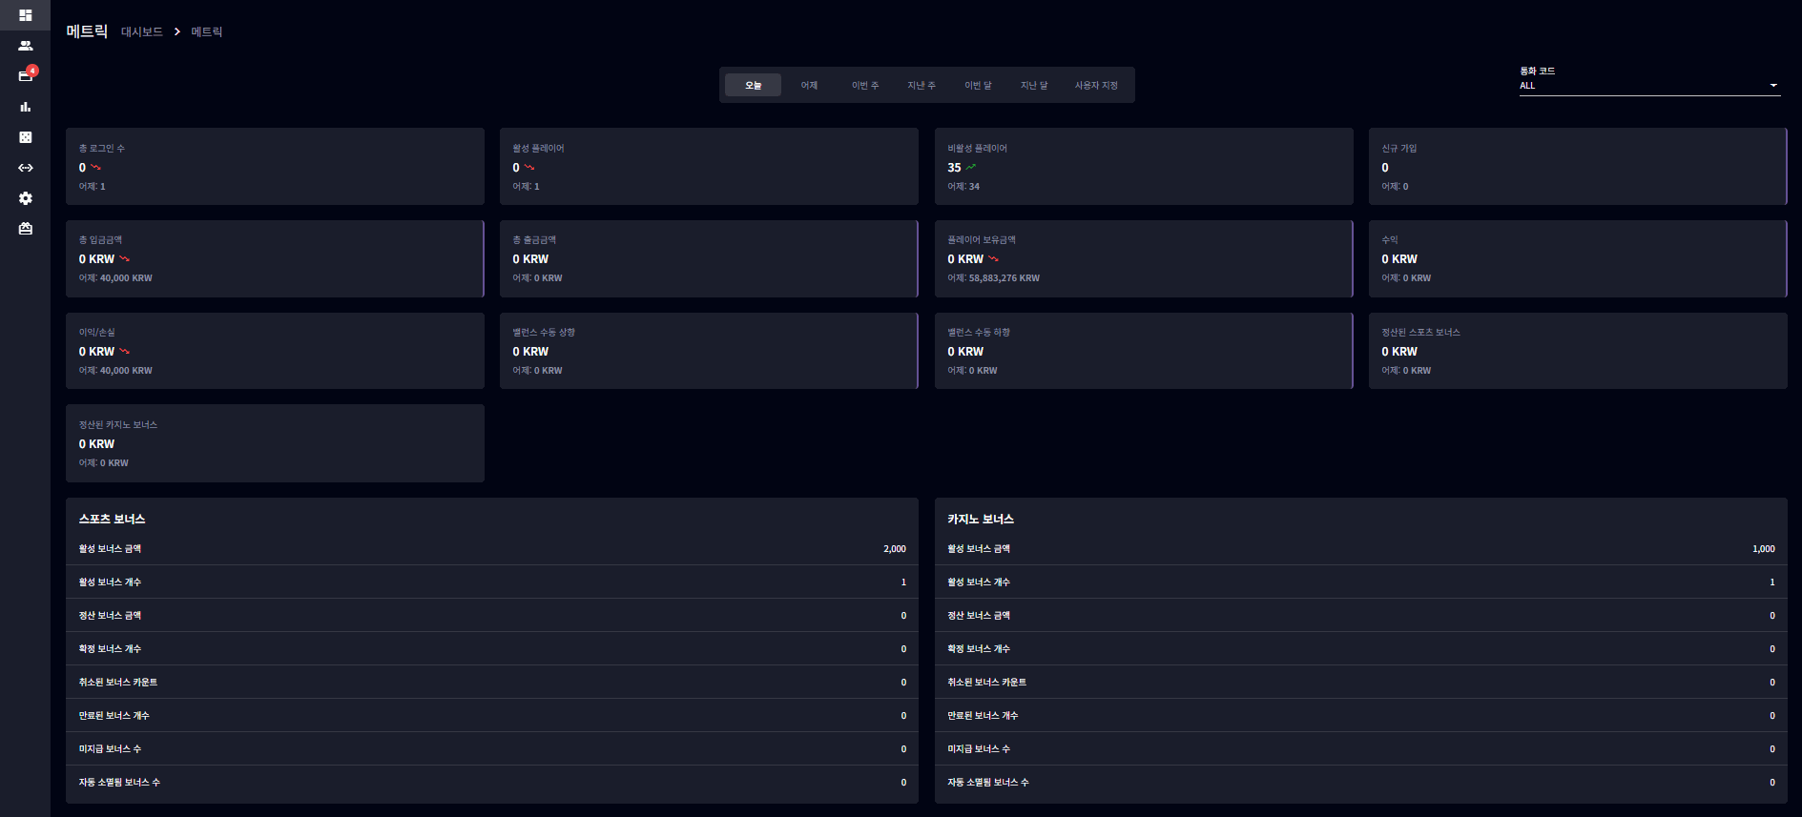Switch to the 이번 주 period tab
Image resolution: width=1802 pixels, height=817 pixels.
click(x=865, y=85)
